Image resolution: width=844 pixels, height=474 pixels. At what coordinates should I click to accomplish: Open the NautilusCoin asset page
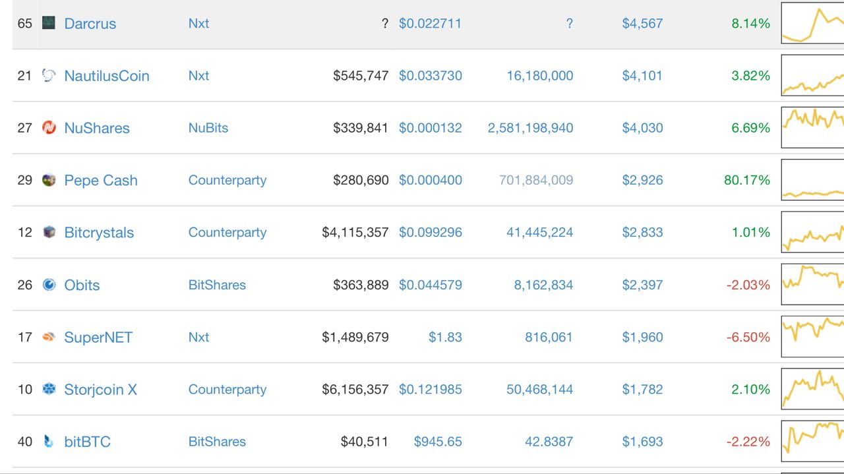107,76
